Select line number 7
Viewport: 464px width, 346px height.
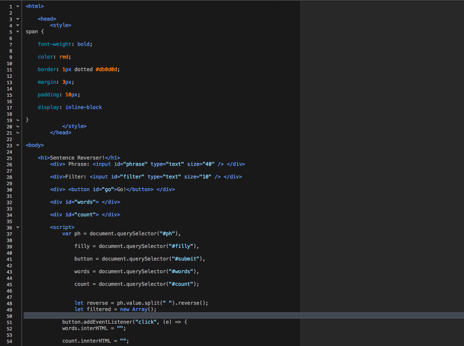pos(11,44)
